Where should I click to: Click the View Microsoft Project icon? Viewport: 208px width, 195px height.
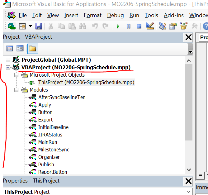12,26
